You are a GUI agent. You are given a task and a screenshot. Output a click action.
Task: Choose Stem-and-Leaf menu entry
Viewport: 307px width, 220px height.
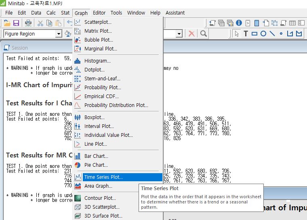pos(118,78)
